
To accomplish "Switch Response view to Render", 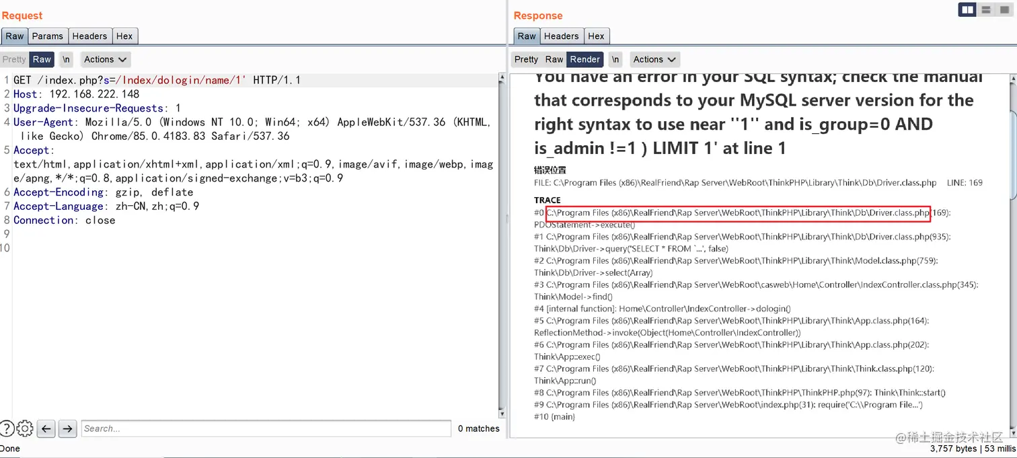I will (585, 59).
